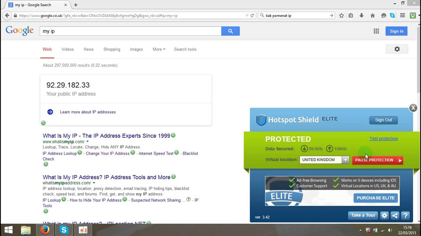421x236 pixels.
Task: Click the PURCHASE ELITE button
Action: [376, 198]
